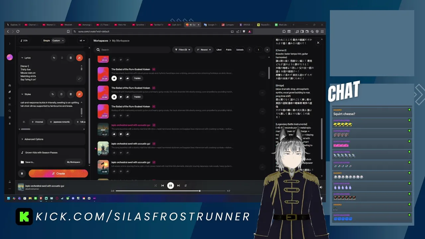Open the v5 model version dropdown
The width and height of the screenshot is (425, 239).
click(x=82, y=40)
